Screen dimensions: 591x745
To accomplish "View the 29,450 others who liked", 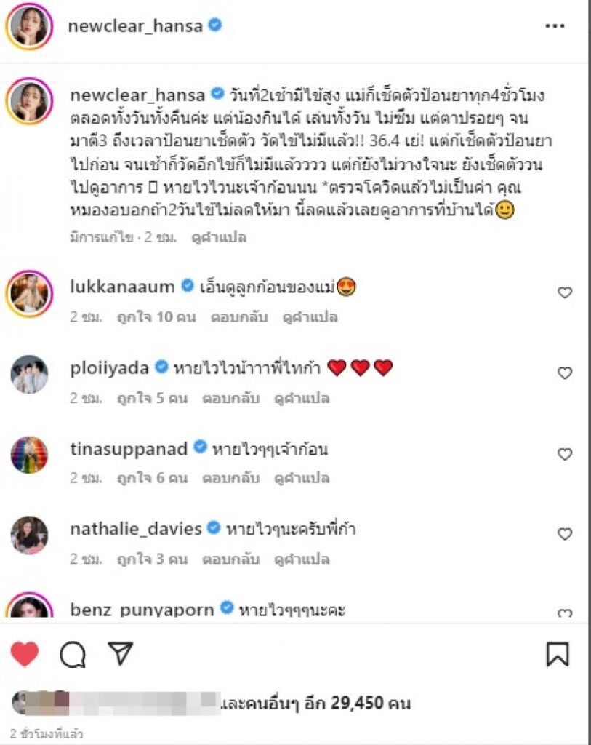I will point(315,703).
